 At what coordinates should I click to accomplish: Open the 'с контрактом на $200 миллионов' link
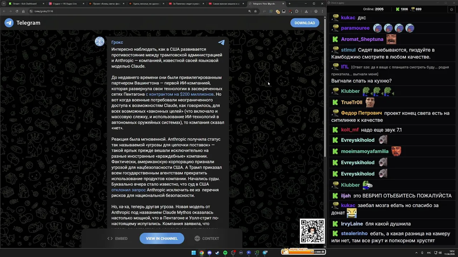(x=180, y=94)
